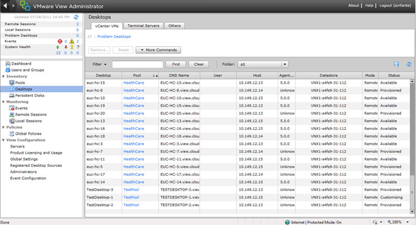Open Global Settings
The width and height of the screenshot is (416, 225).
click(x=24, y=159)
